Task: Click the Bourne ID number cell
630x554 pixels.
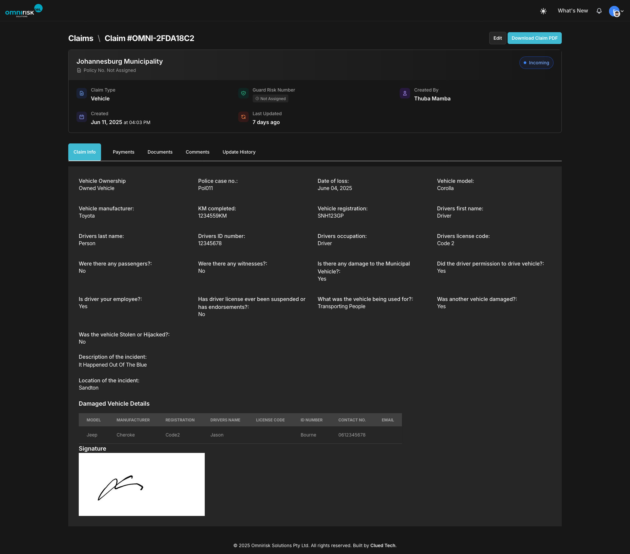Action: pos(308,435)
